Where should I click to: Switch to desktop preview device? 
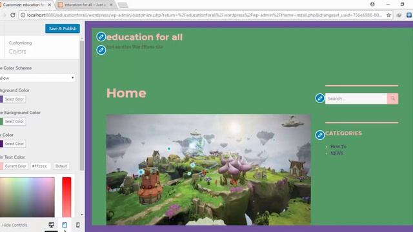[52, 225]
